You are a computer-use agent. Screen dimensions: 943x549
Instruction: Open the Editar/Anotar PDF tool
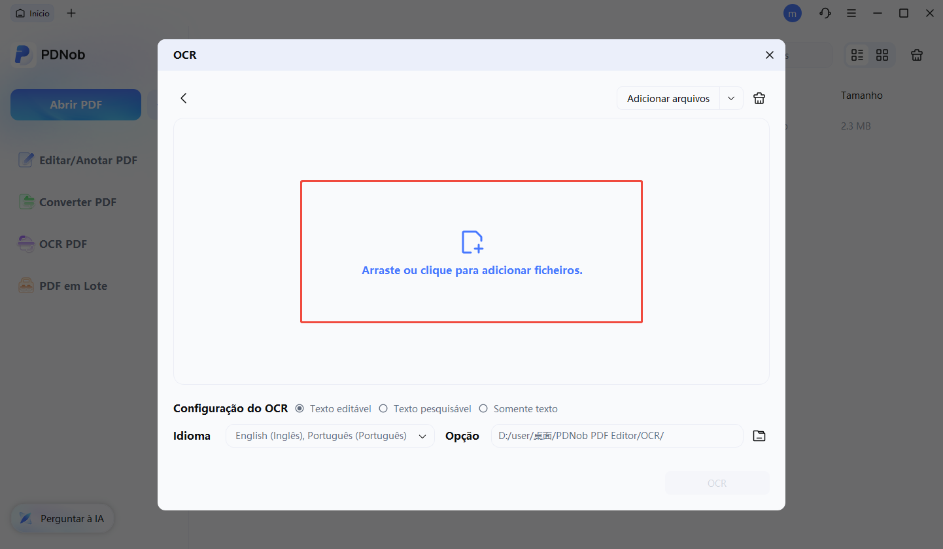87,160
